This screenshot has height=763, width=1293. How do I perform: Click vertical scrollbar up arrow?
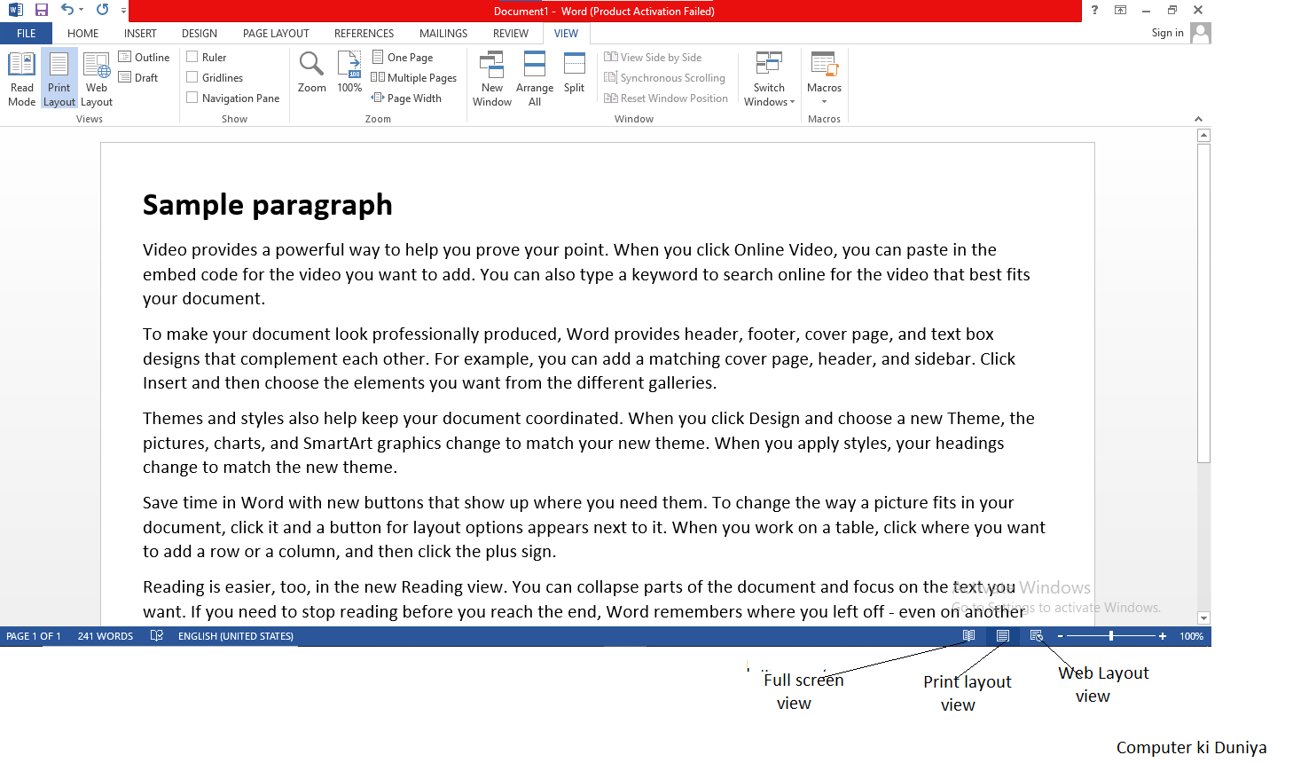coord(1203,136)
